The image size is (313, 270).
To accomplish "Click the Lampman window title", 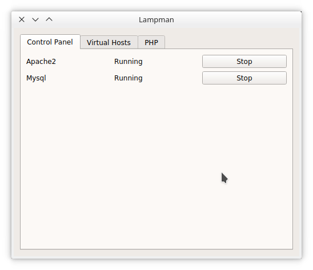I will 156,20.
